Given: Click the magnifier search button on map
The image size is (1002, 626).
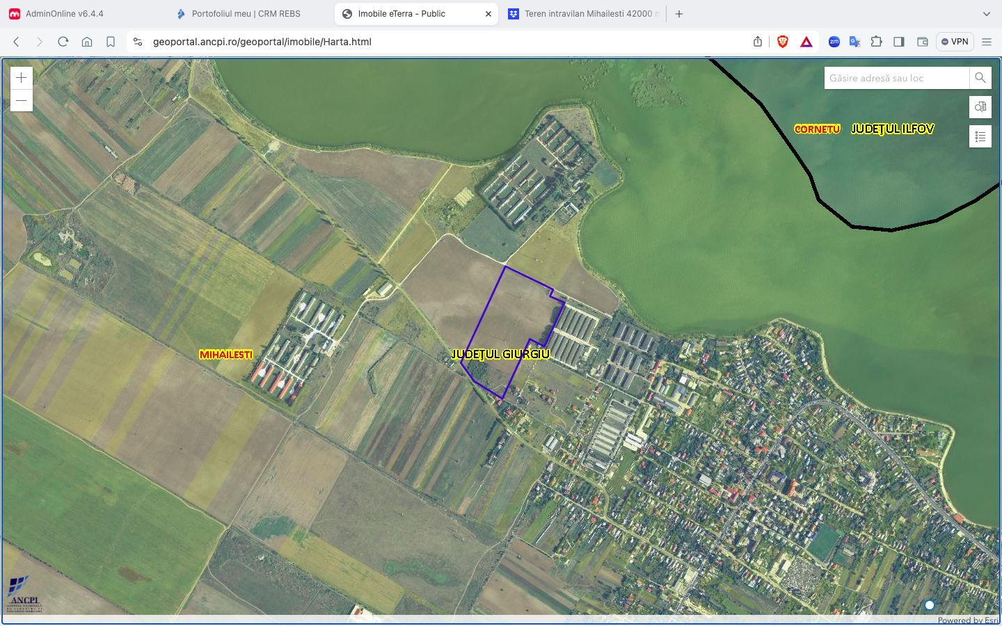Looking at the screenshot, I should (980, 78).
